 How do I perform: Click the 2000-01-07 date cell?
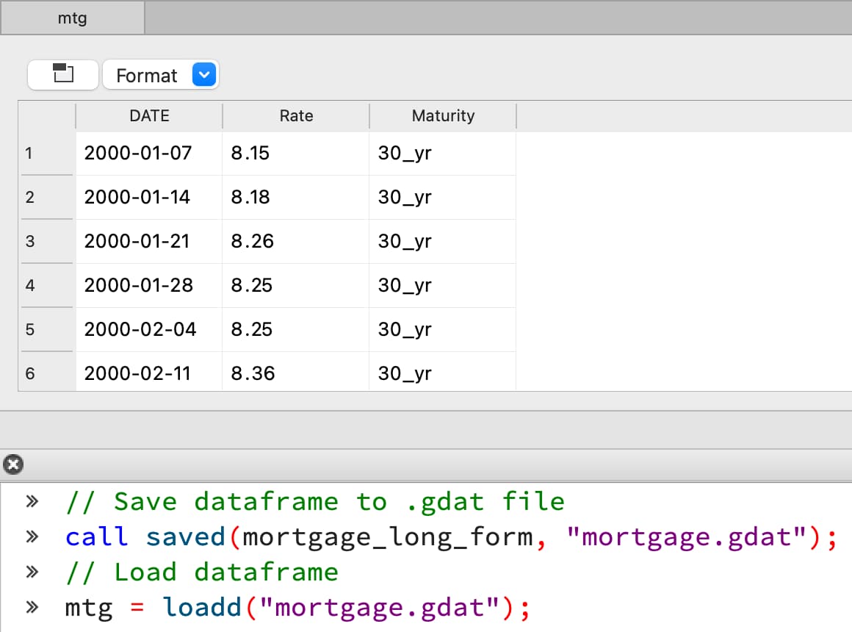click(138, 154)
